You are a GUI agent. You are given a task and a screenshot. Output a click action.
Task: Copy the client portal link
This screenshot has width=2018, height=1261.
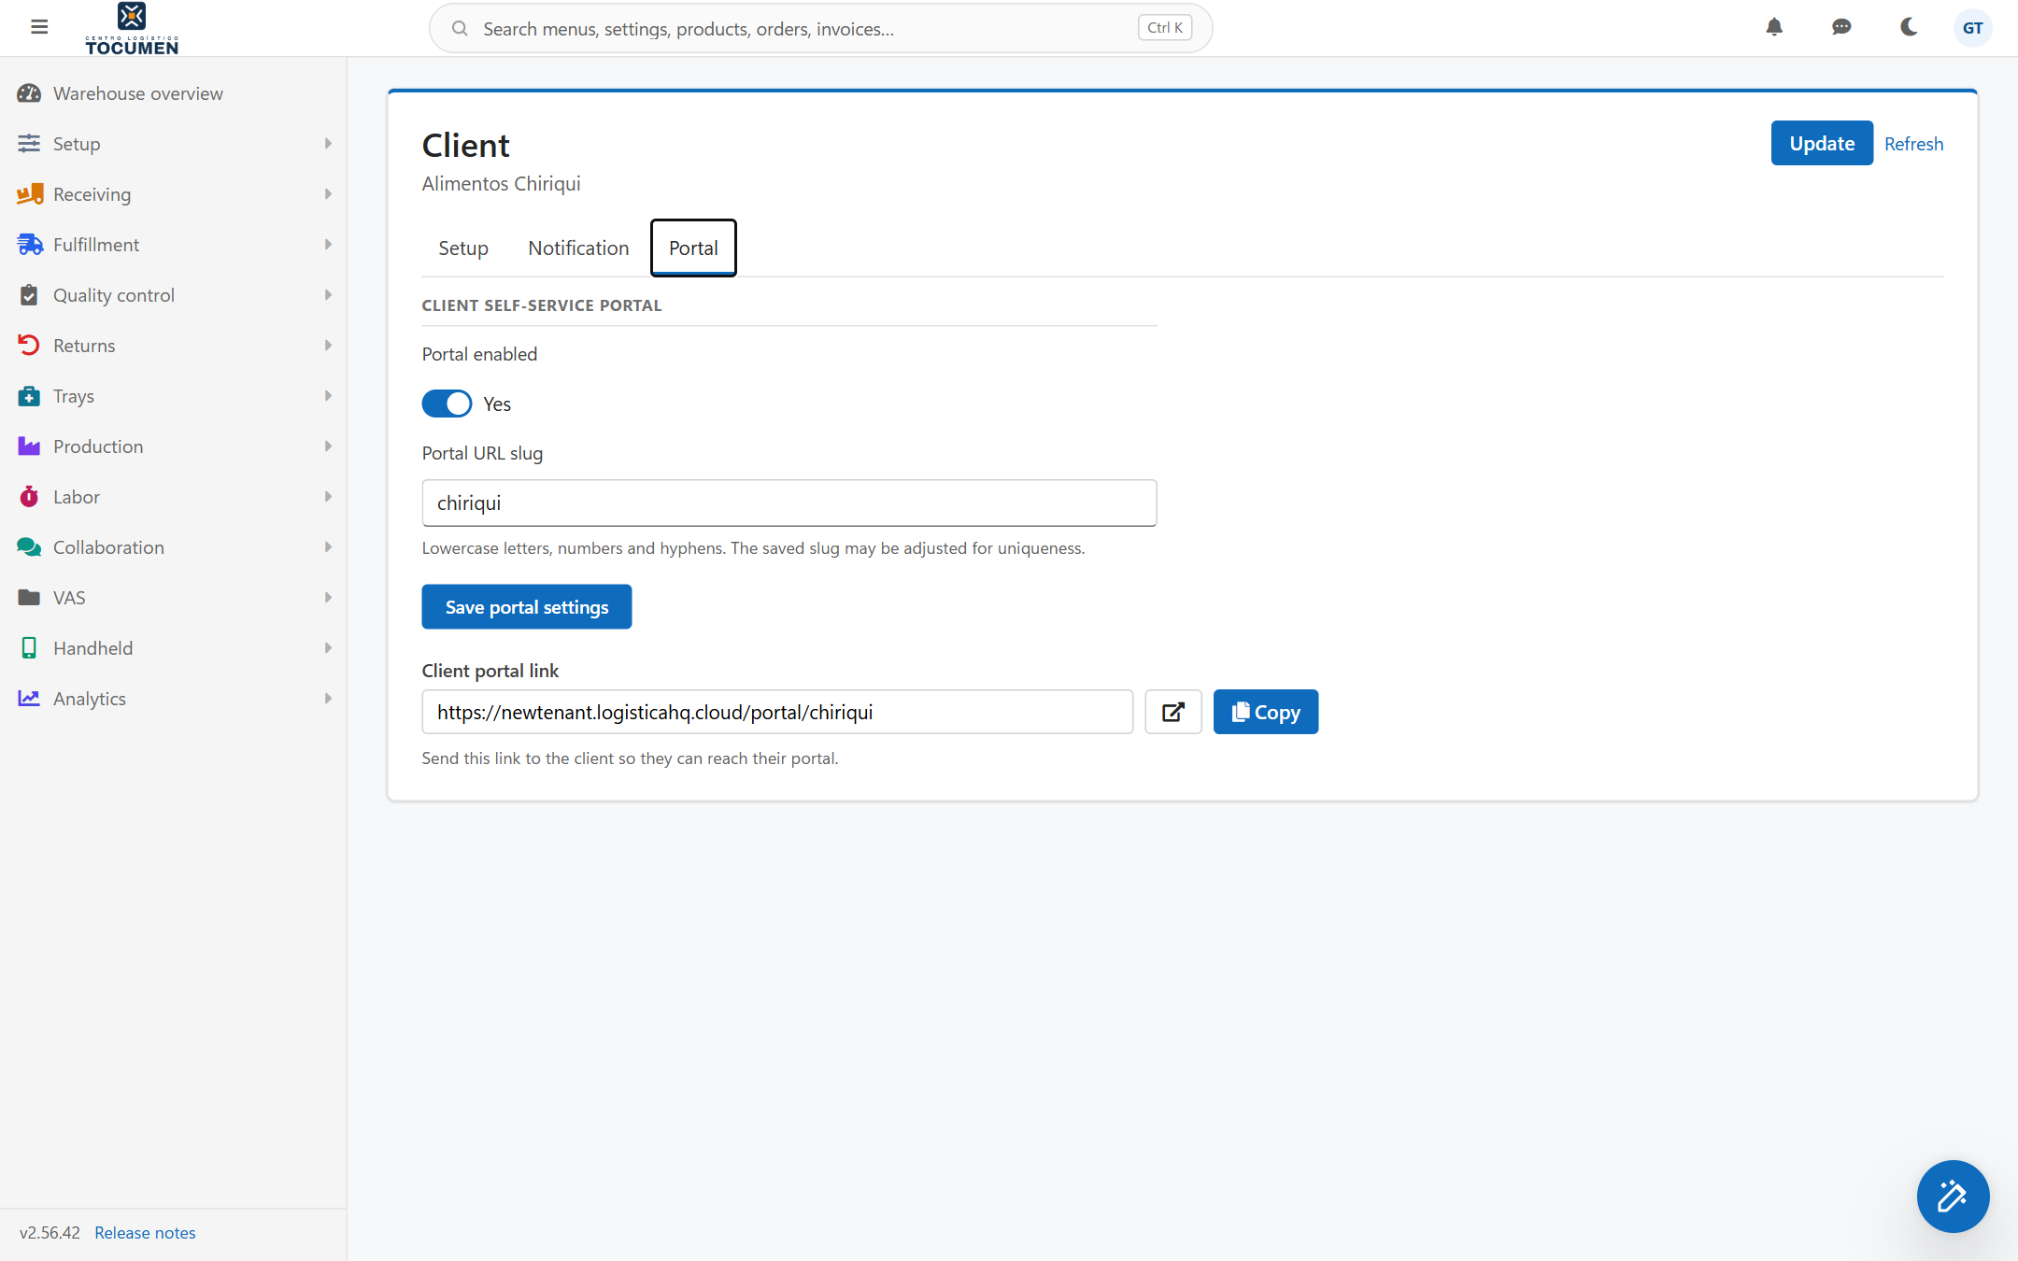pyautogui.click(x=1266, y=712)
